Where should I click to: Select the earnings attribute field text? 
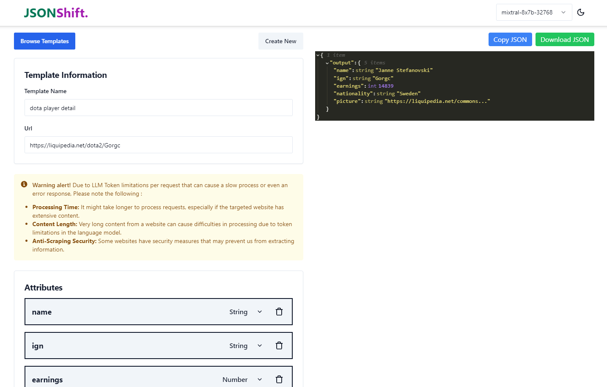click(47, 380)
